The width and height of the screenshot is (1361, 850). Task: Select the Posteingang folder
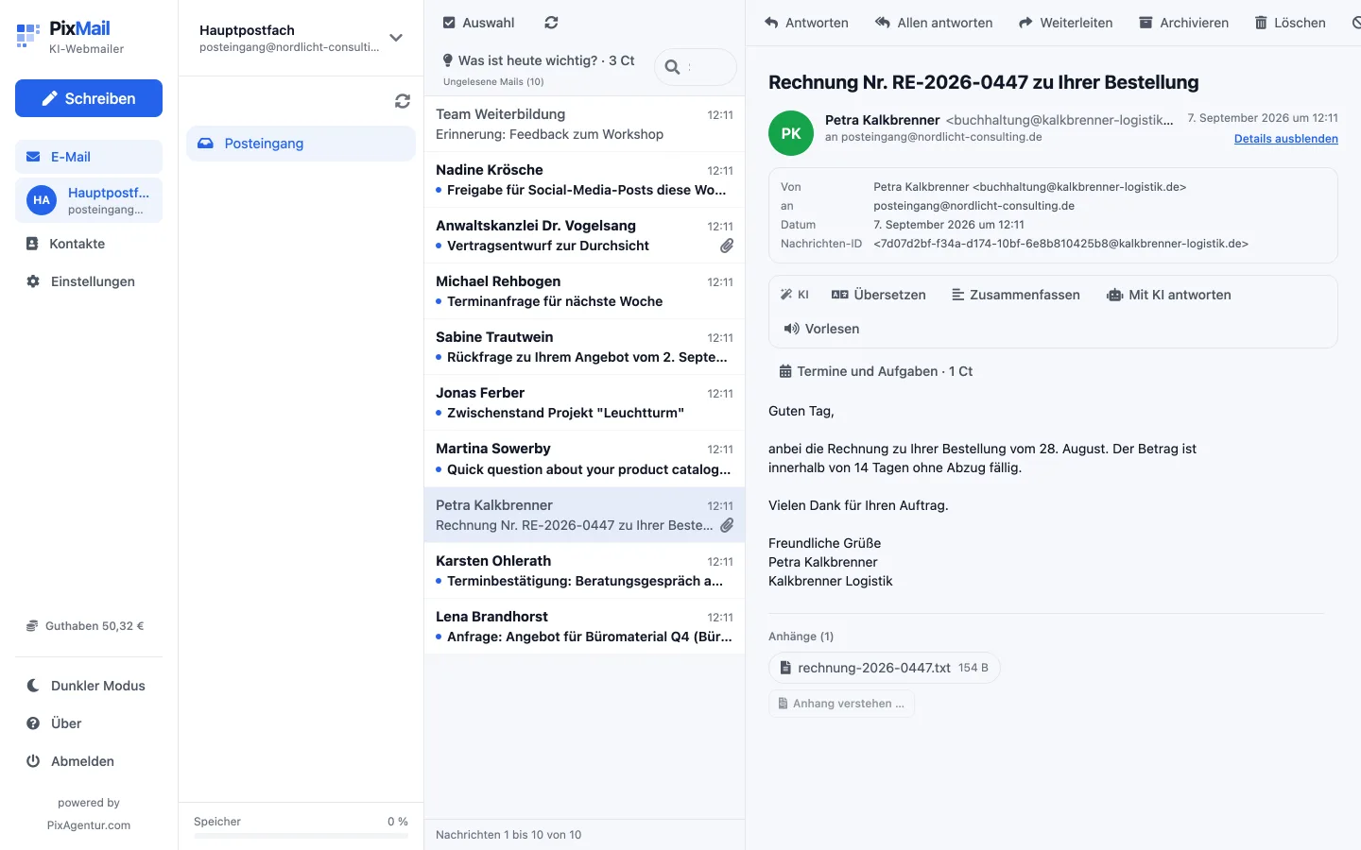coord(301,144)
